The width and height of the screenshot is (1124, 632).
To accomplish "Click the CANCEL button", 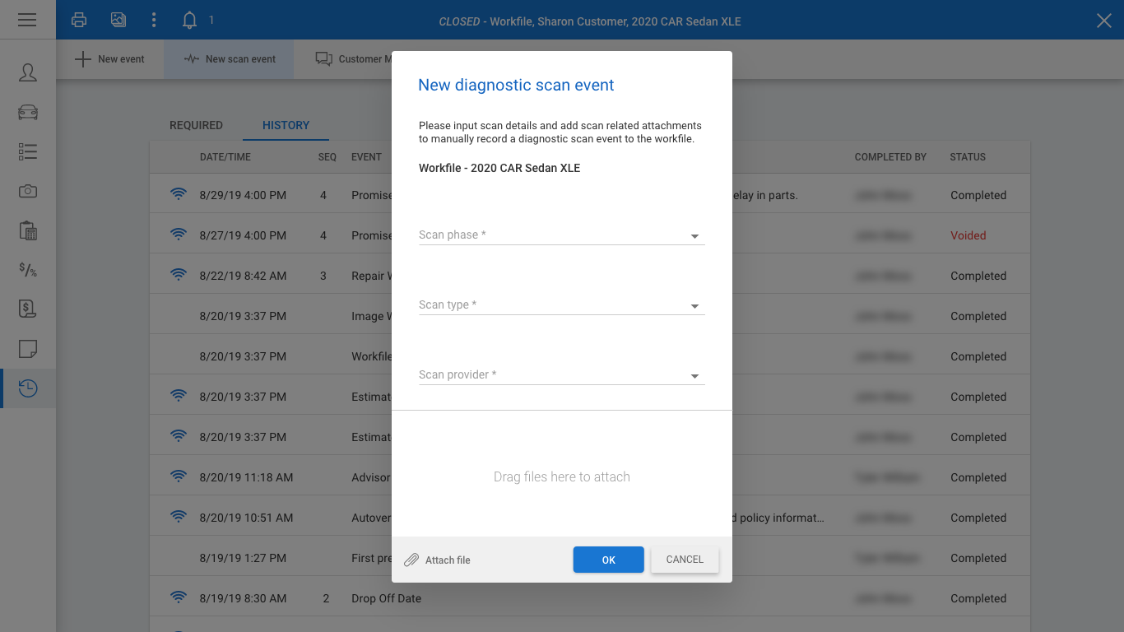I will coord(685,560).
